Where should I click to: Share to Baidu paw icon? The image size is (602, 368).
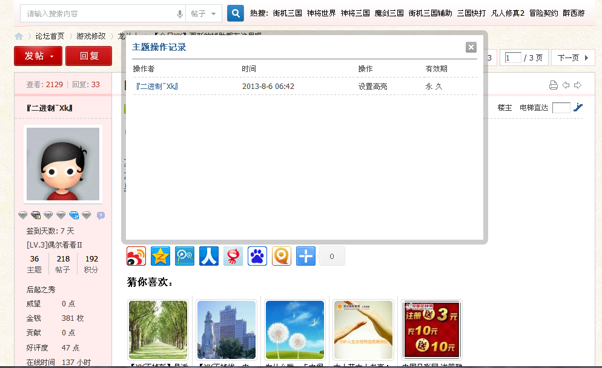257,257
